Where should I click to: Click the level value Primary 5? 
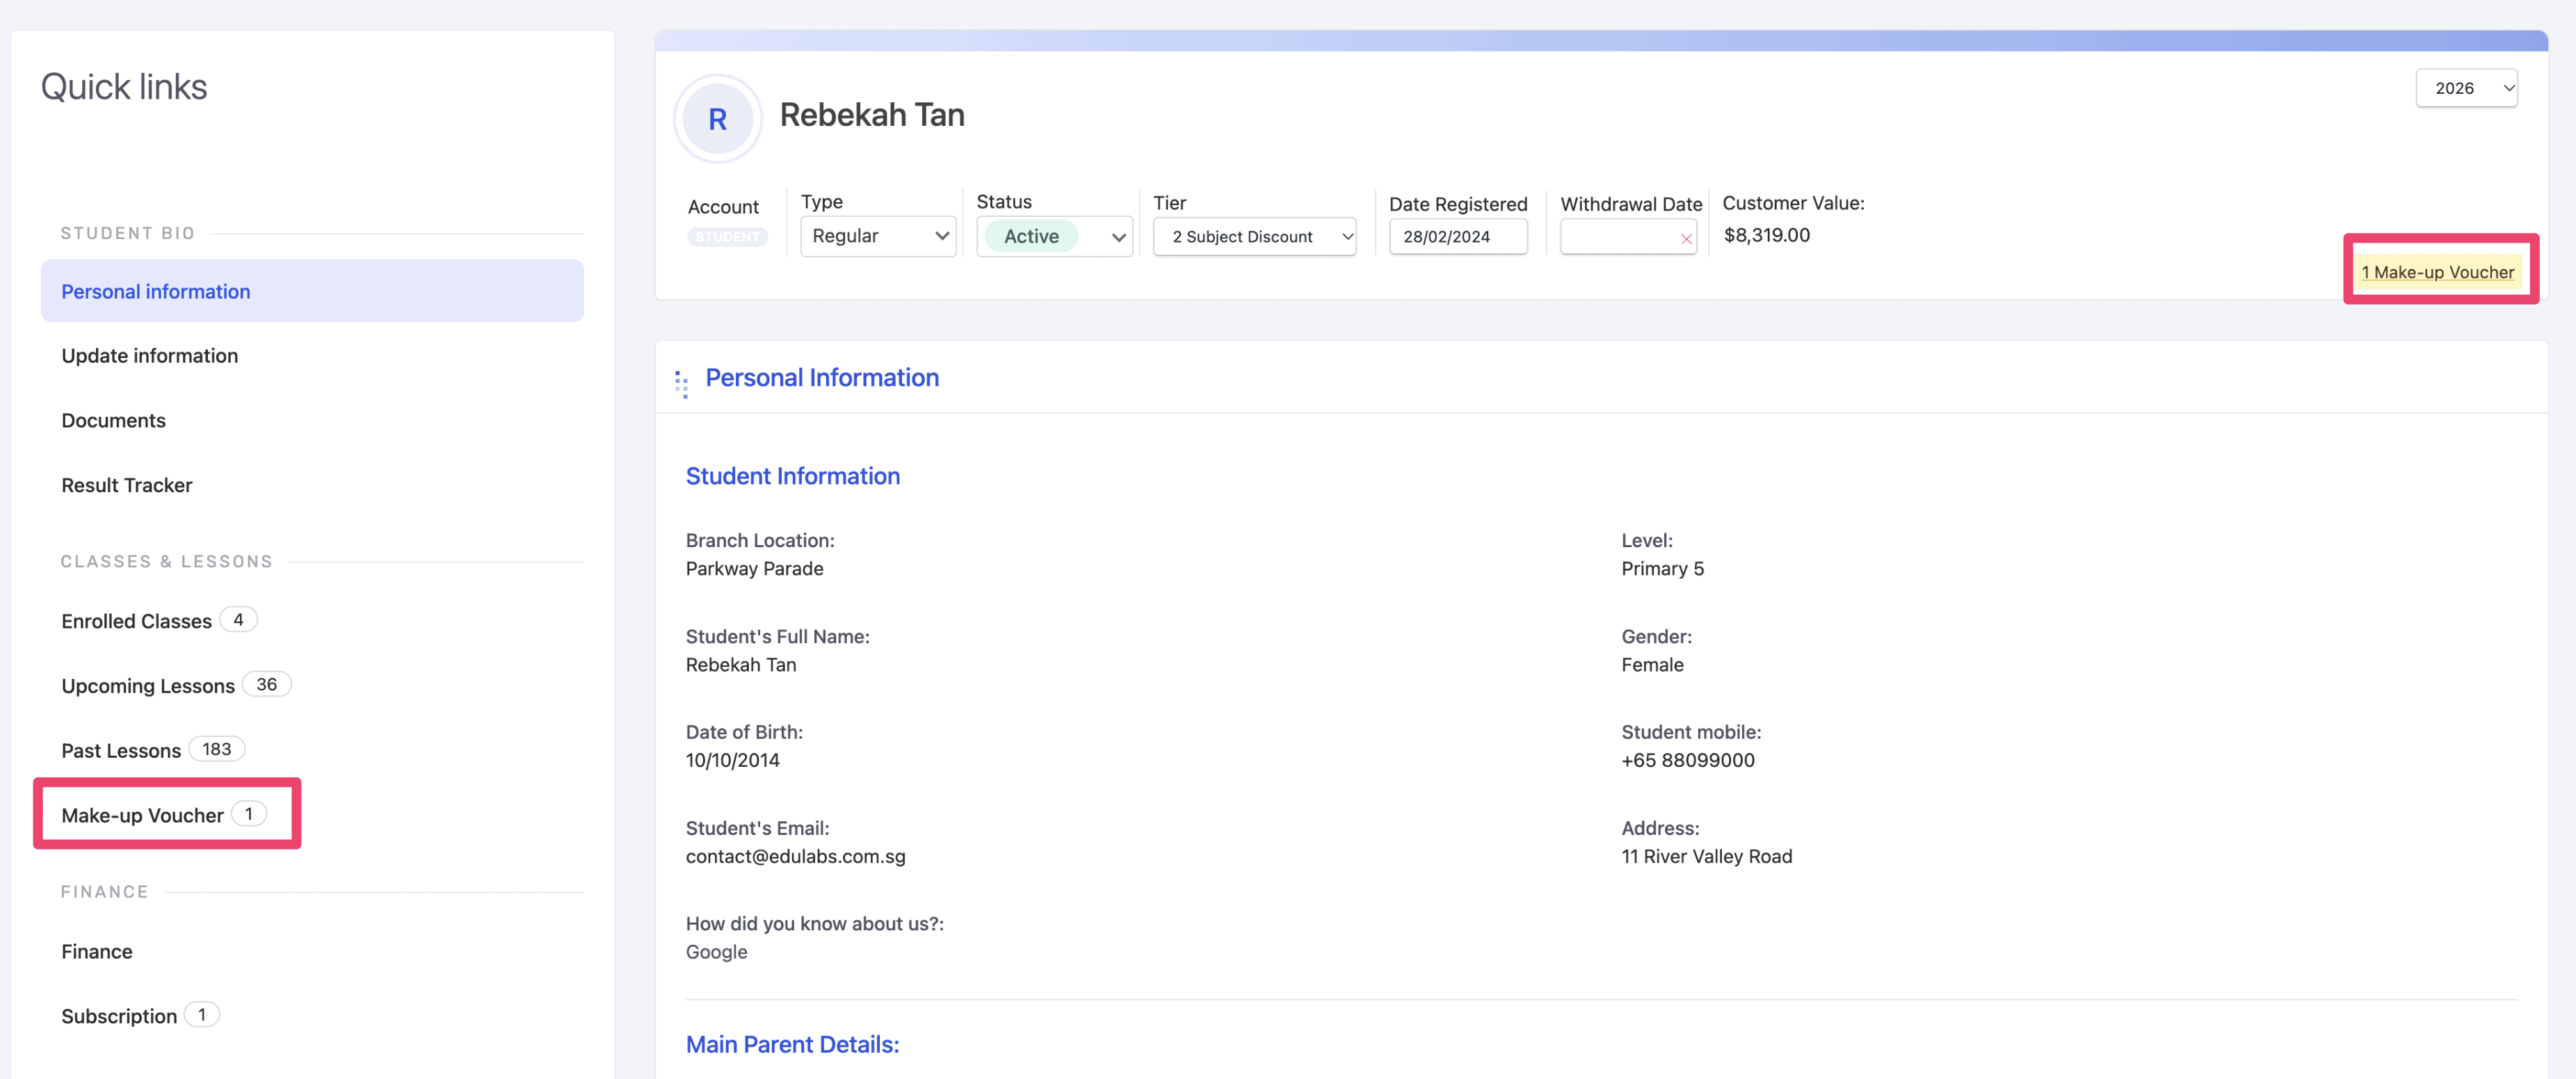click(1662, 569)
